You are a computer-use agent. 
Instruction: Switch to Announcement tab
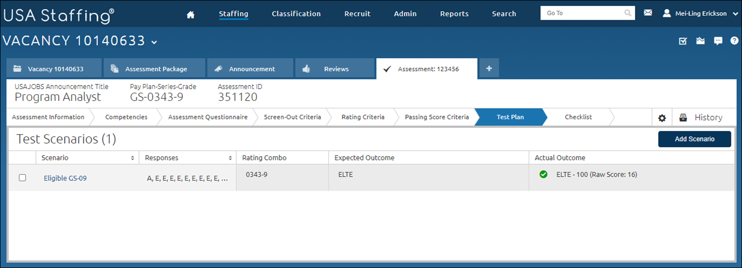pos(250,68)
